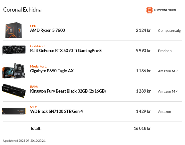Click Kingston Fury Beast Black 32GB name

[x=68, y=91]
